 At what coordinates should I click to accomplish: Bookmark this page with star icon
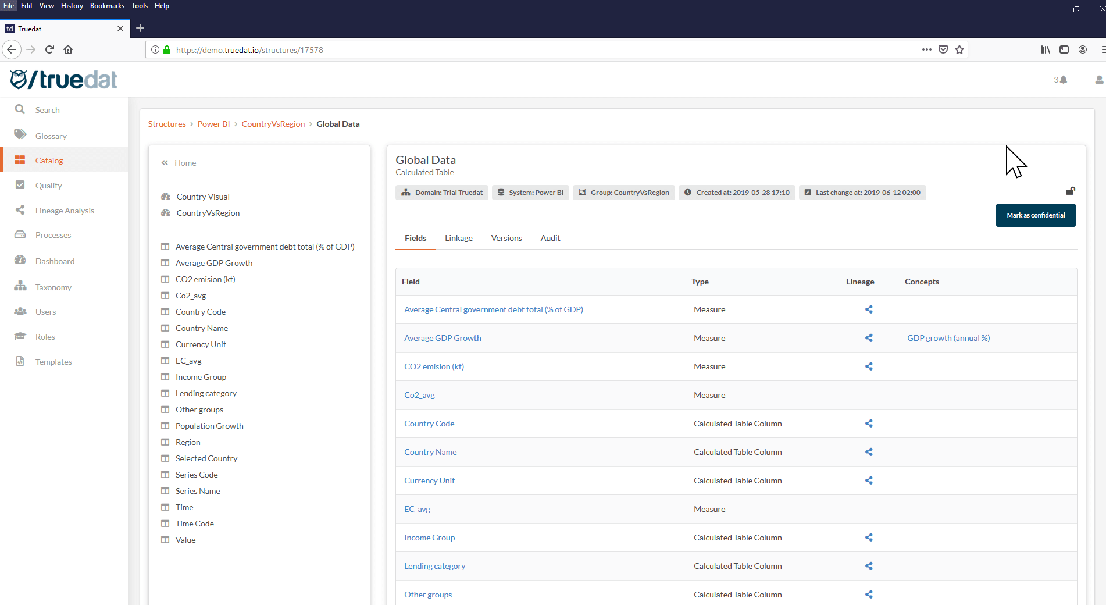959,49
